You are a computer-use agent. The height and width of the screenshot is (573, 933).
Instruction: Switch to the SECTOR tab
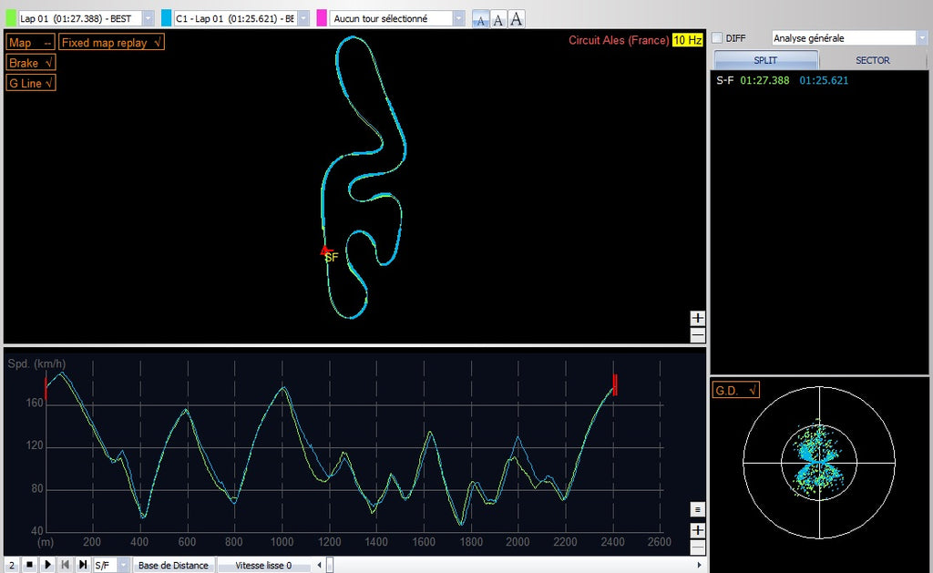[872, 60]
